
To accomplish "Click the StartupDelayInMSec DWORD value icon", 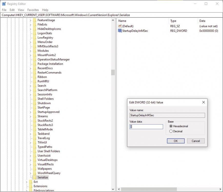I will pos(120,31).
